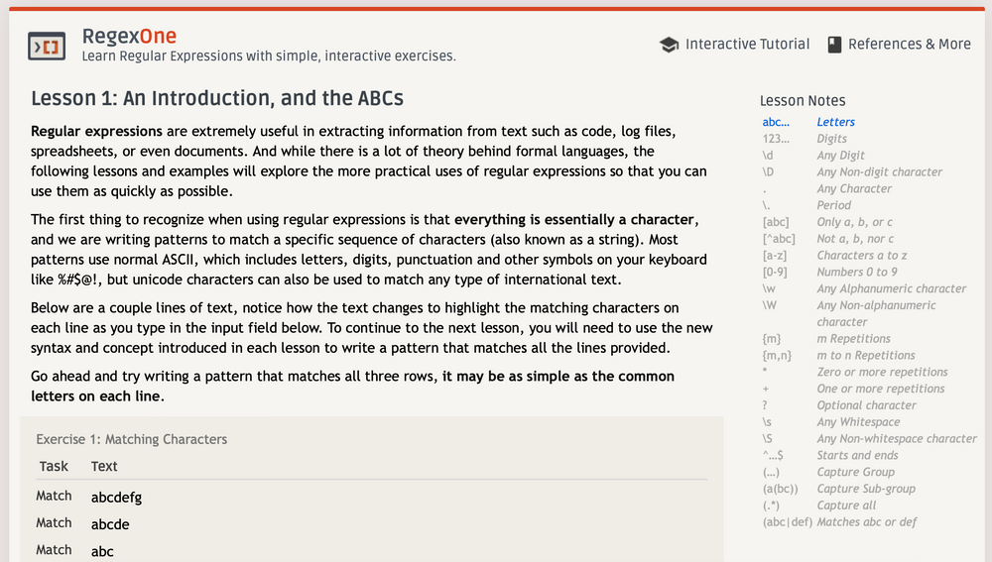Viewport: 992px width, 562px height.
Task: Open the Zero or more repetitions lesson
Action: point(882,372)
